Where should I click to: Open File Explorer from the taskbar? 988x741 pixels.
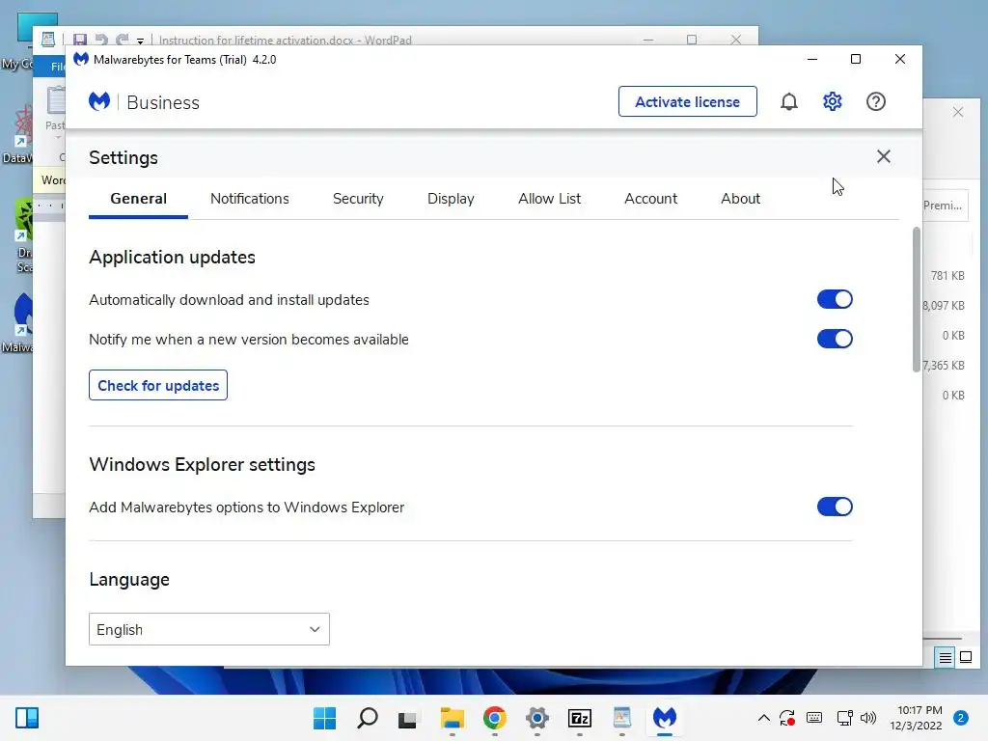click(x=452, y=718)
